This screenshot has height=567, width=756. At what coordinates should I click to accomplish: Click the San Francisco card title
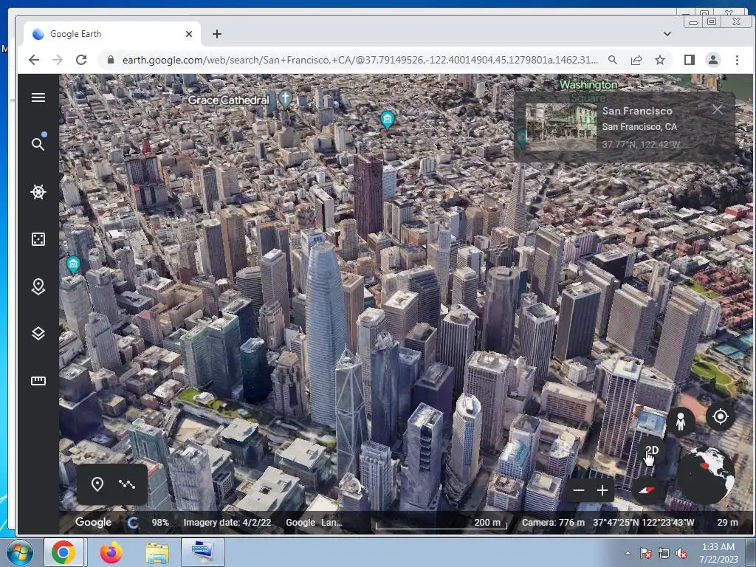637,111
